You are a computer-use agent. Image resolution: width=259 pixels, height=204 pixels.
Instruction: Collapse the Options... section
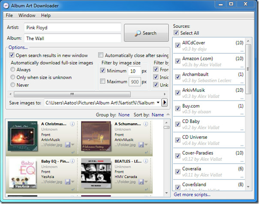(x=18, y=47)
